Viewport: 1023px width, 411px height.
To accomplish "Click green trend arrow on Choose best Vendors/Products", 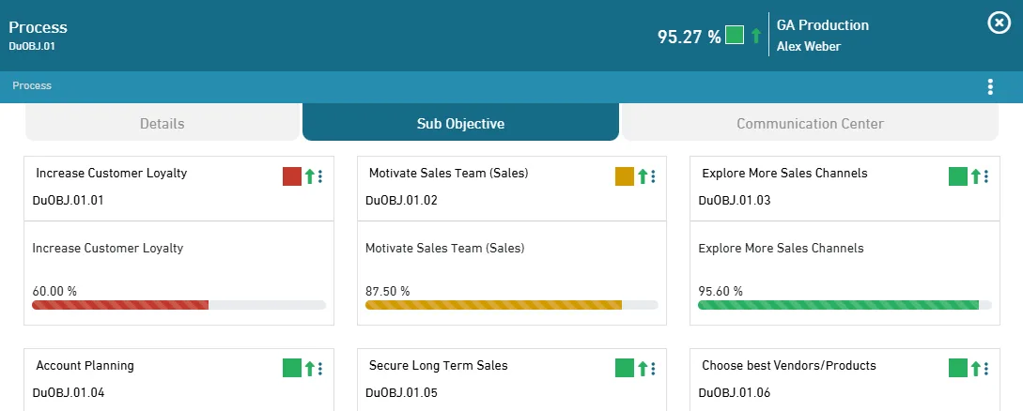I will pyautogui.click(x=975, y=369).
